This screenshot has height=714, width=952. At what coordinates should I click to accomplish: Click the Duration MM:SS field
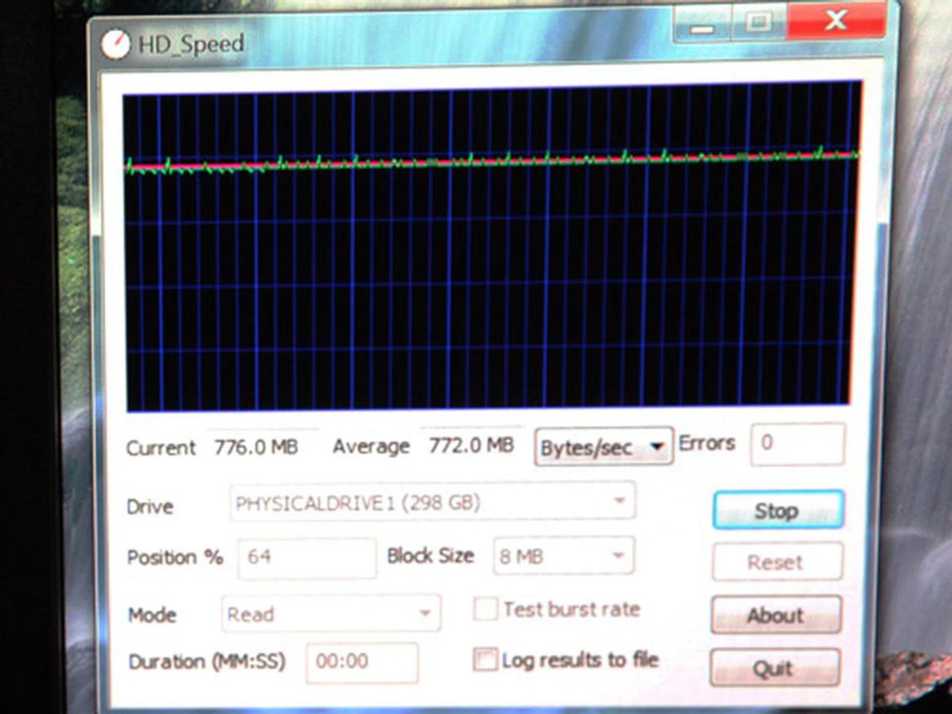(361, 661)
